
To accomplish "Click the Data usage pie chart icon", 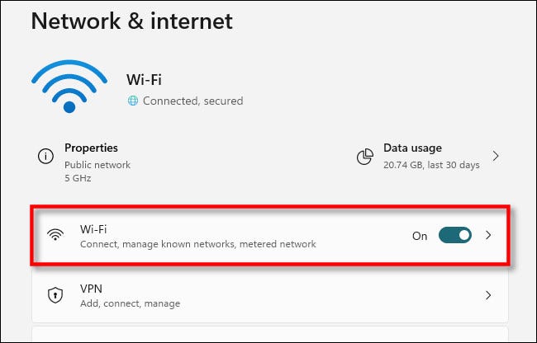I will point(364,156).
